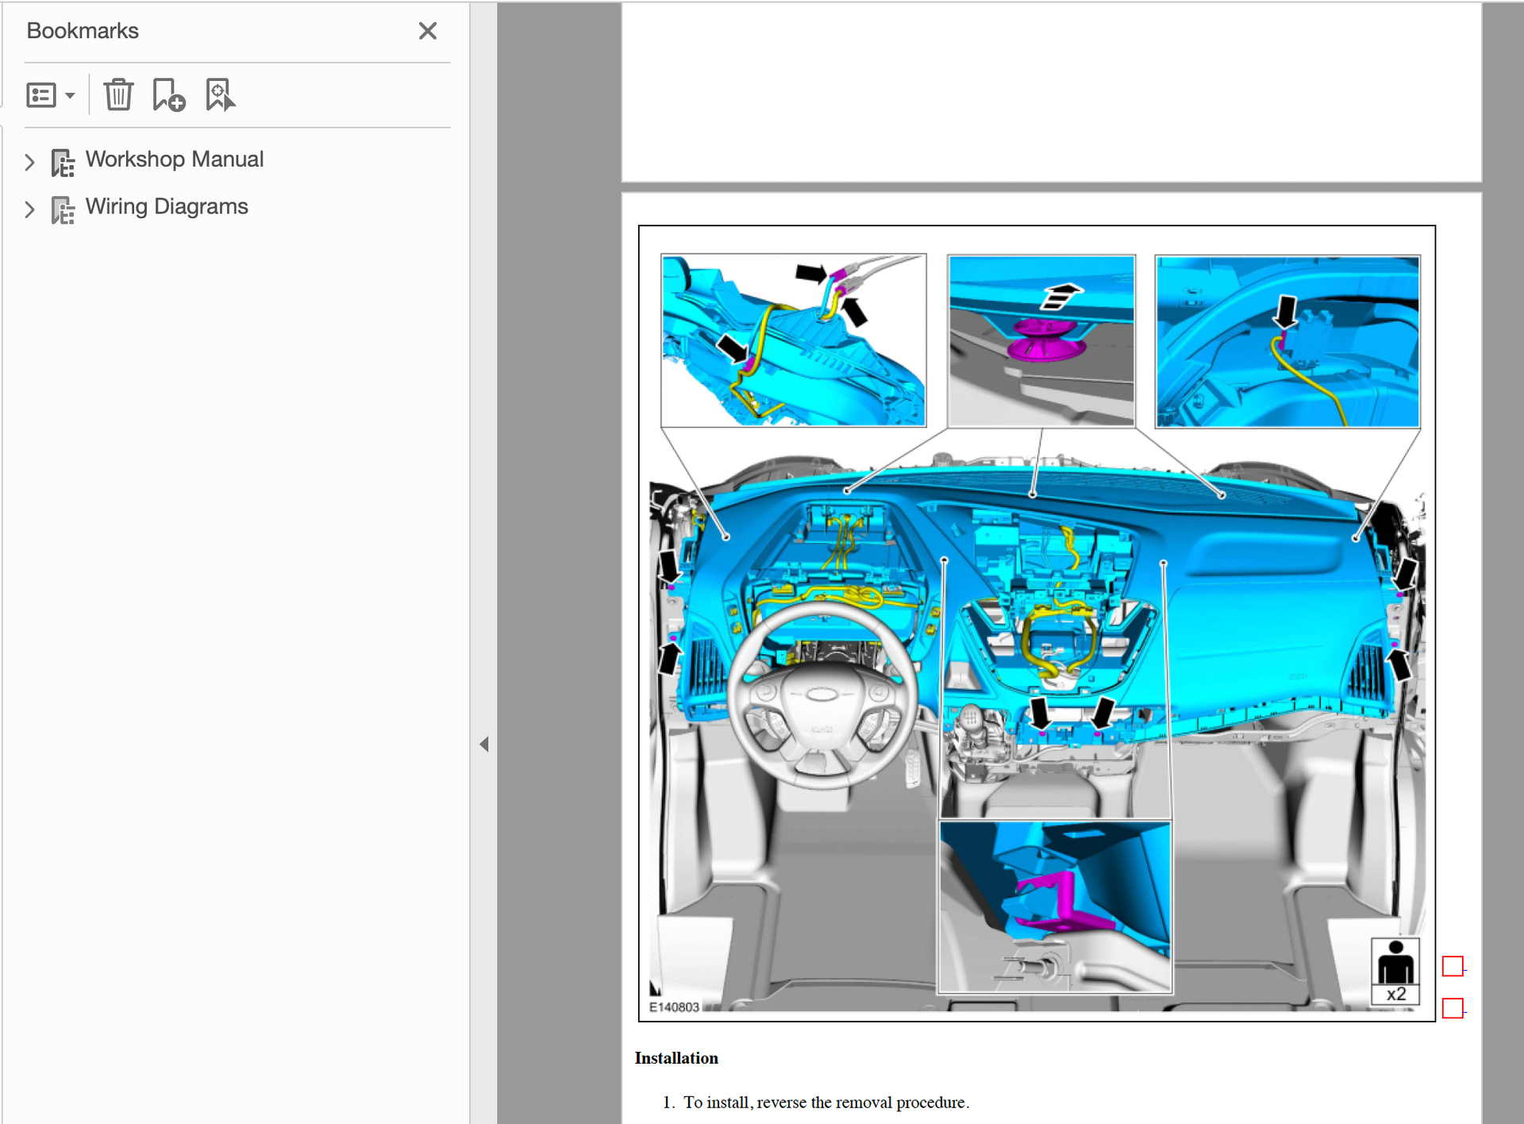Select the Workshop Manual bookmark label

tap(174, 160)
